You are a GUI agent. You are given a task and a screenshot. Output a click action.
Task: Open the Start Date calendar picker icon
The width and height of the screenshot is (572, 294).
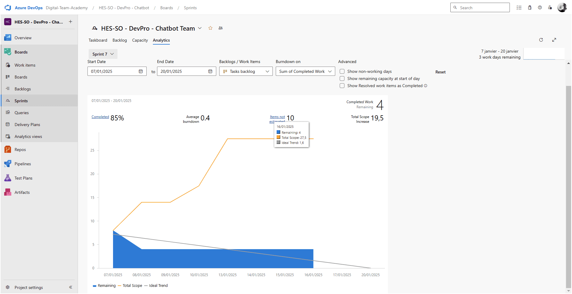141,71
